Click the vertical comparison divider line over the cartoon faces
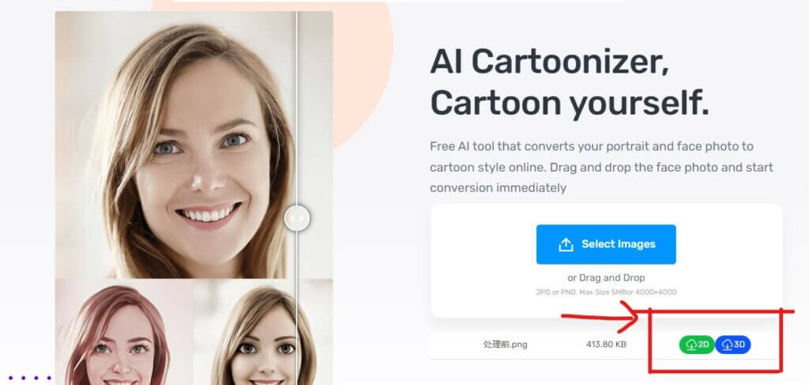Screen dimensions: 809x385 [x=297, y=330]
